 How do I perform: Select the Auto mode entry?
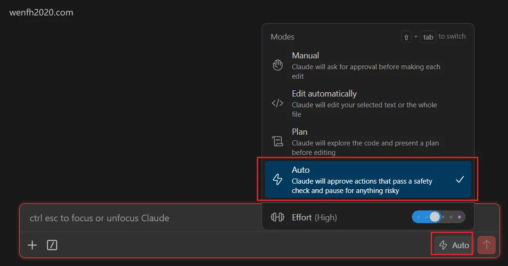(368, 179)
